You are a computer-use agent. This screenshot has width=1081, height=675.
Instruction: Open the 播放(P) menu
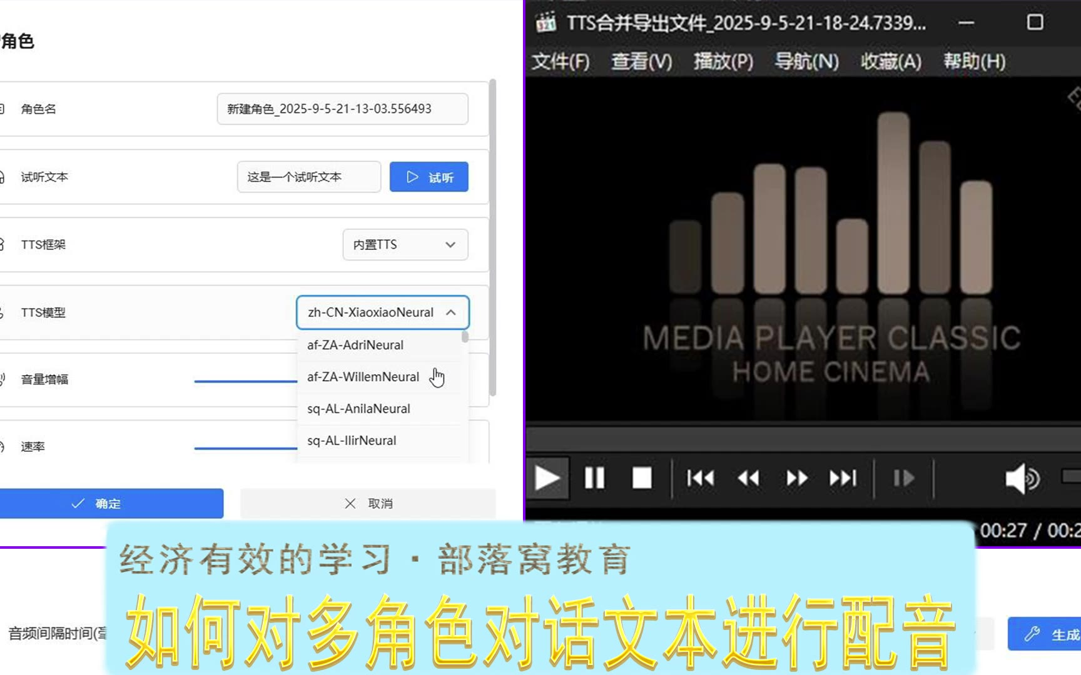(x=723, y=61)
